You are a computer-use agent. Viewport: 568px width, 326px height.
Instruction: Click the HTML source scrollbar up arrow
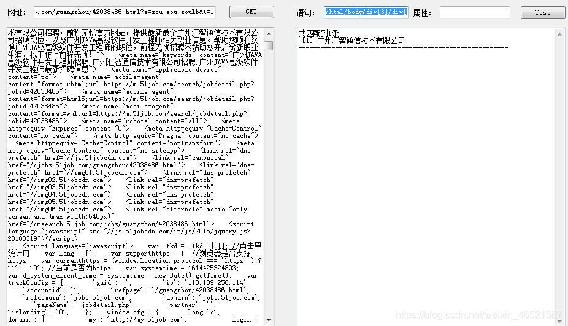click(x=269, y=34)
